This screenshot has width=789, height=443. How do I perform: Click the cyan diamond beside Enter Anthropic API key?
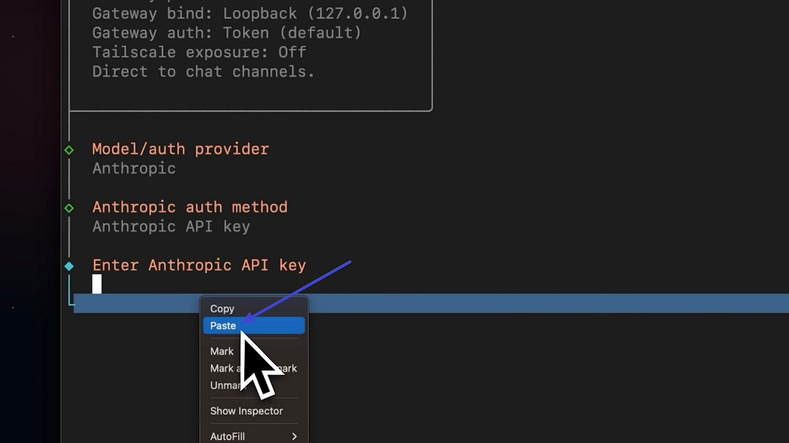69,266
